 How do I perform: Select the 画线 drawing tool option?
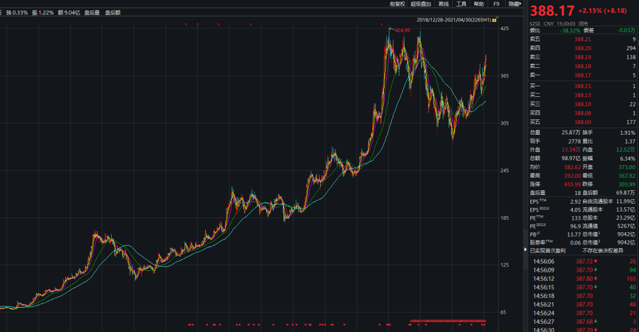(443, 4)
